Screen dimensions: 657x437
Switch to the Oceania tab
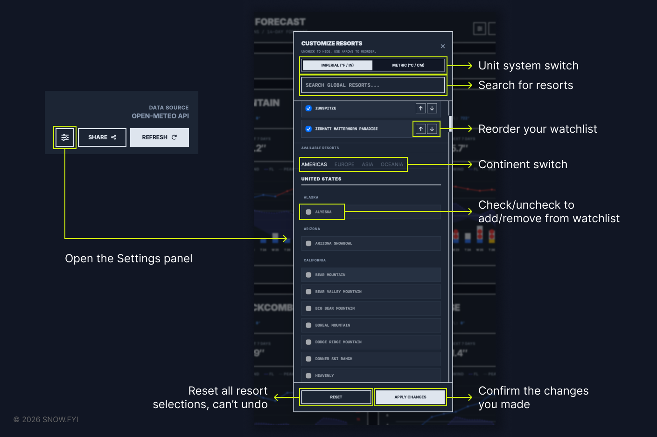(391, 164)
